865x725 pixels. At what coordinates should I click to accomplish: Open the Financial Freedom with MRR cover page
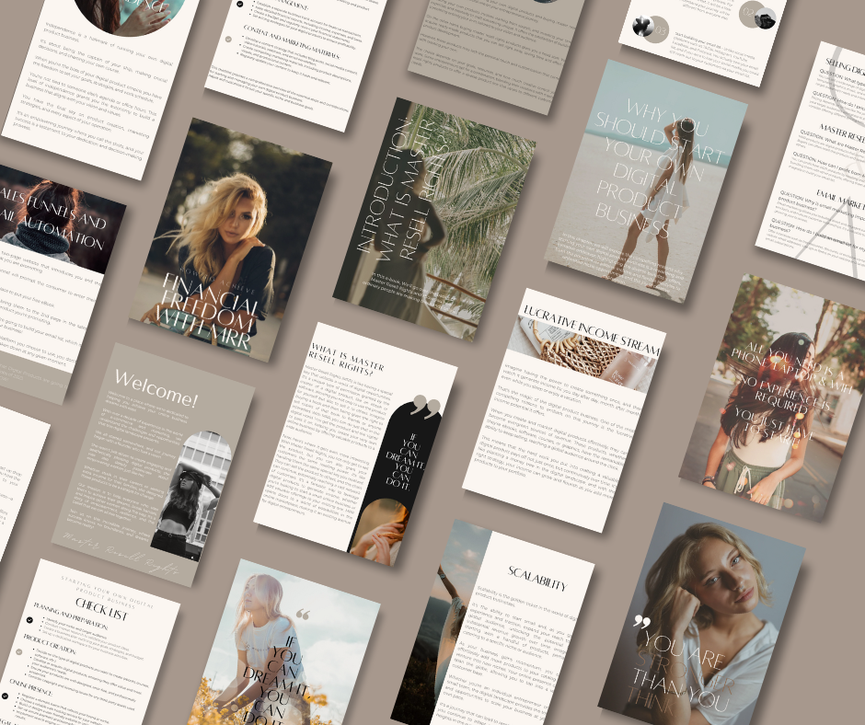point(236,239)
